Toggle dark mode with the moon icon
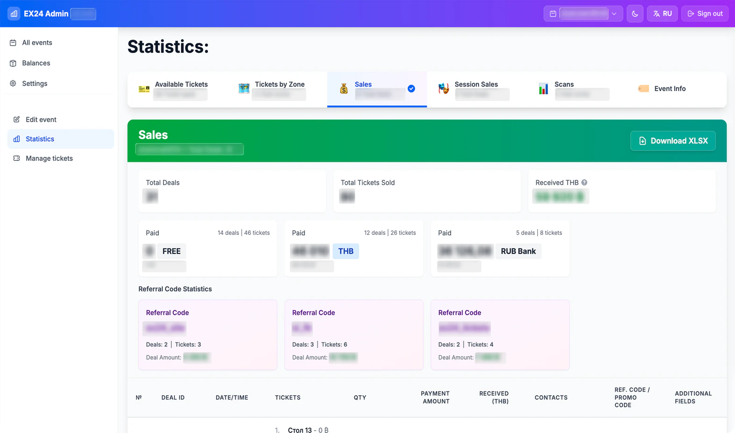This screenshot has height=433, width=735. pyautogui.click(x=634, y=14)
